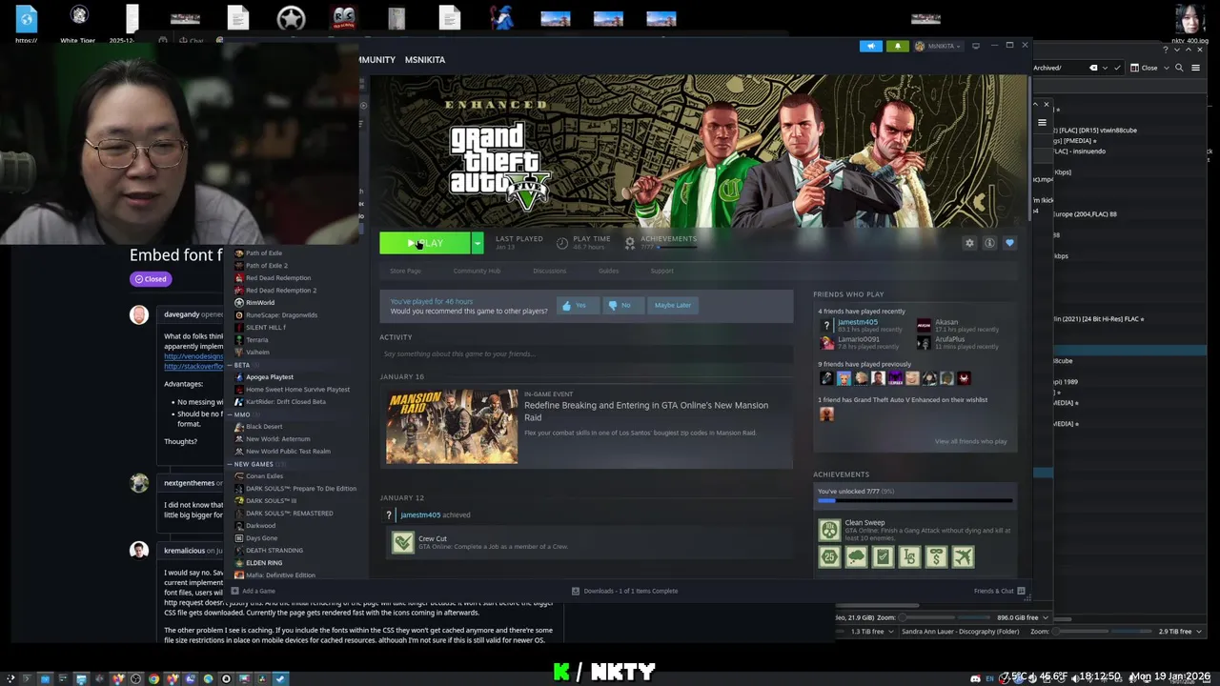Select Terraria in the Steam library list
This screenshot has height=686, width=1220.
point(257,339)
